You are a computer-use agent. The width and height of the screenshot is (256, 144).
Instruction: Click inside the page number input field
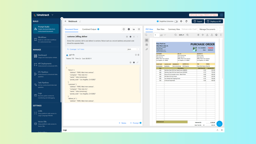156,35
